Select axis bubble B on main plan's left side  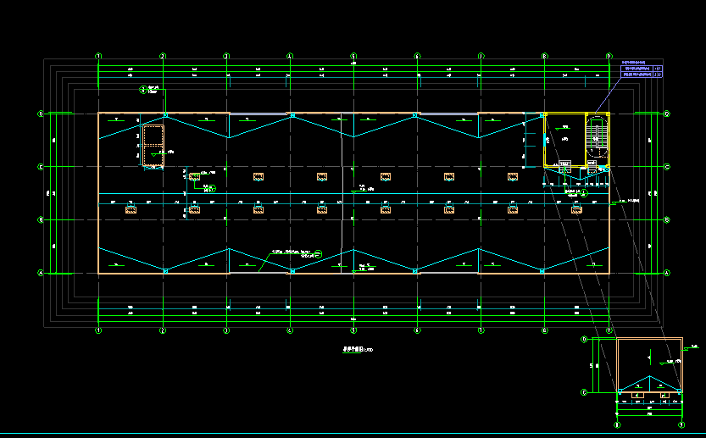click(x=40, y=220)
